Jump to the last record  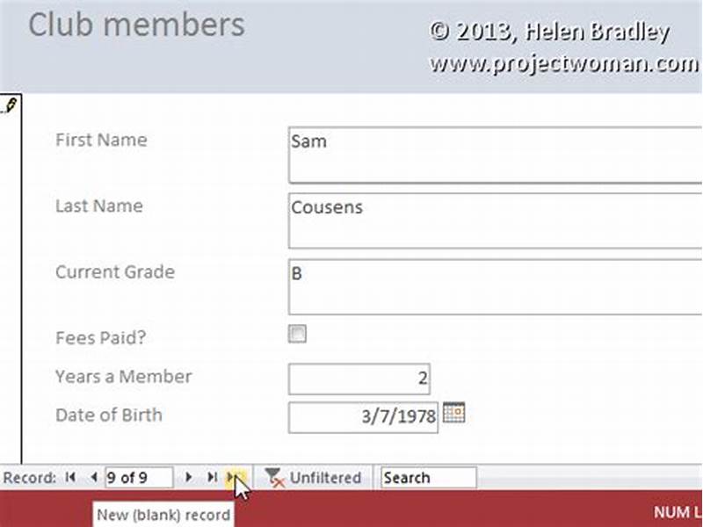pyautogui.click(x=213, y=477)
